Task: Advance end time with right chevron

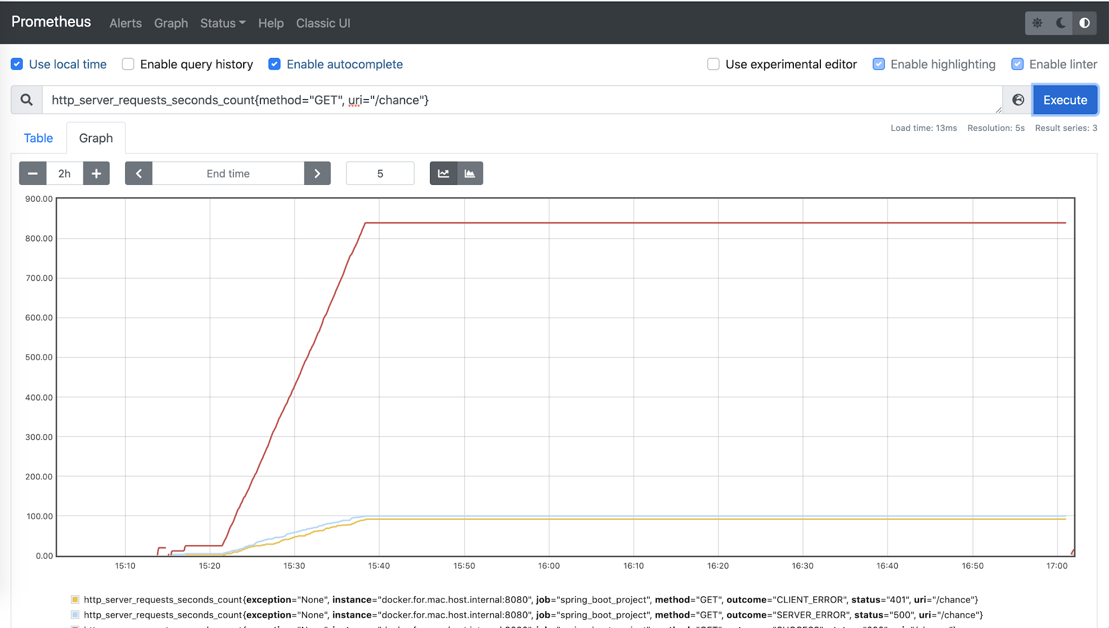Action: (x=317, y=173)
